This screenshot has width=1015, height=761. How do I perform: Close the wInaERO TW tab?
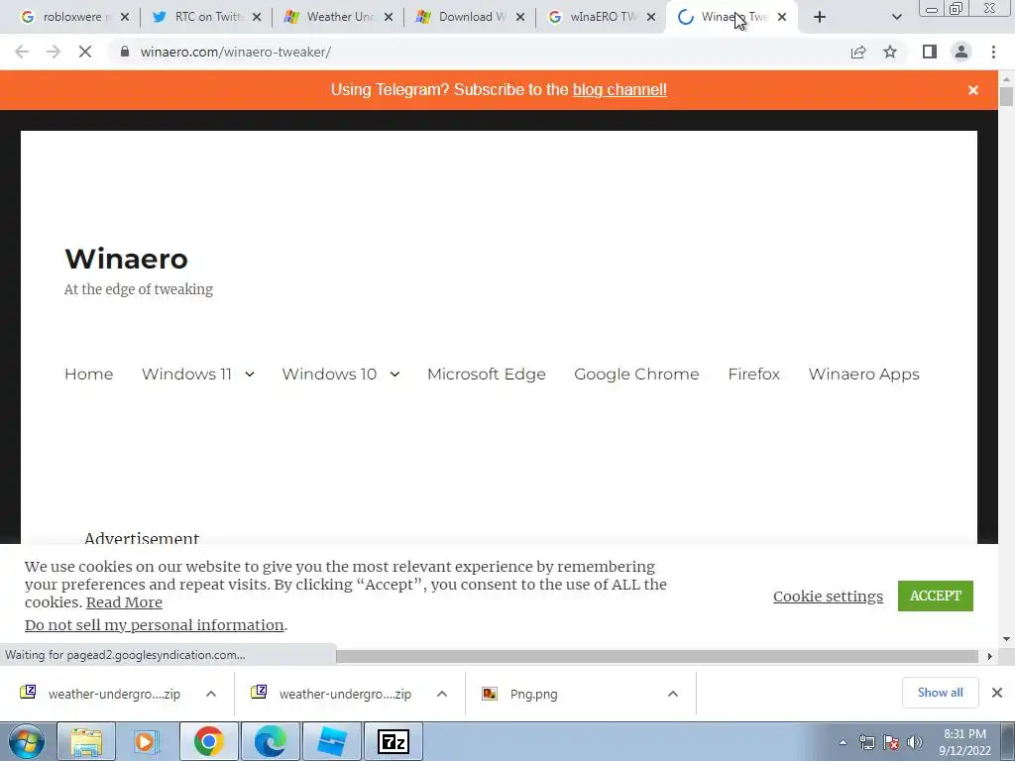[x=652, y=17]
